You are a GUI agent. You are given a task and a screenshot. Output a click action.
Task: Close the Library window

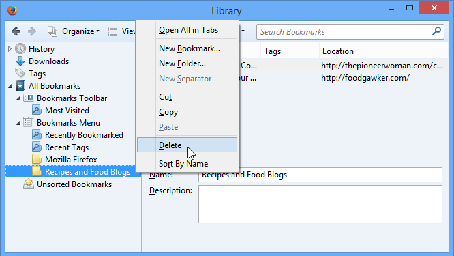pos(434,8)
